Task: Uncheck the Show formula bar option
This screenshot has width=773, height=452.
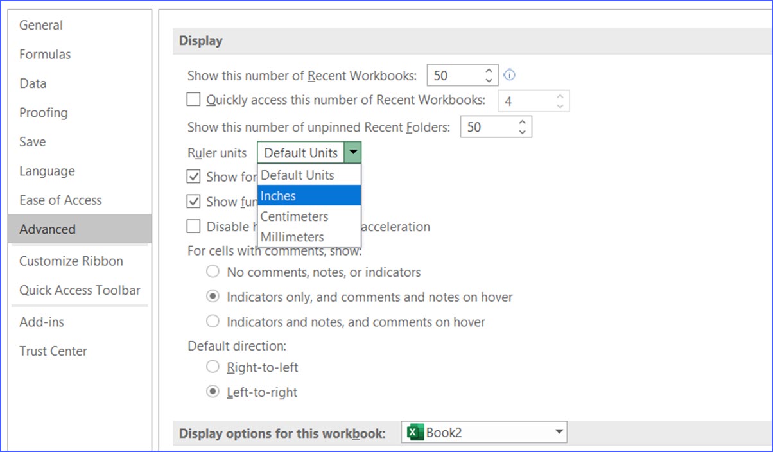Action: (193, 177)
